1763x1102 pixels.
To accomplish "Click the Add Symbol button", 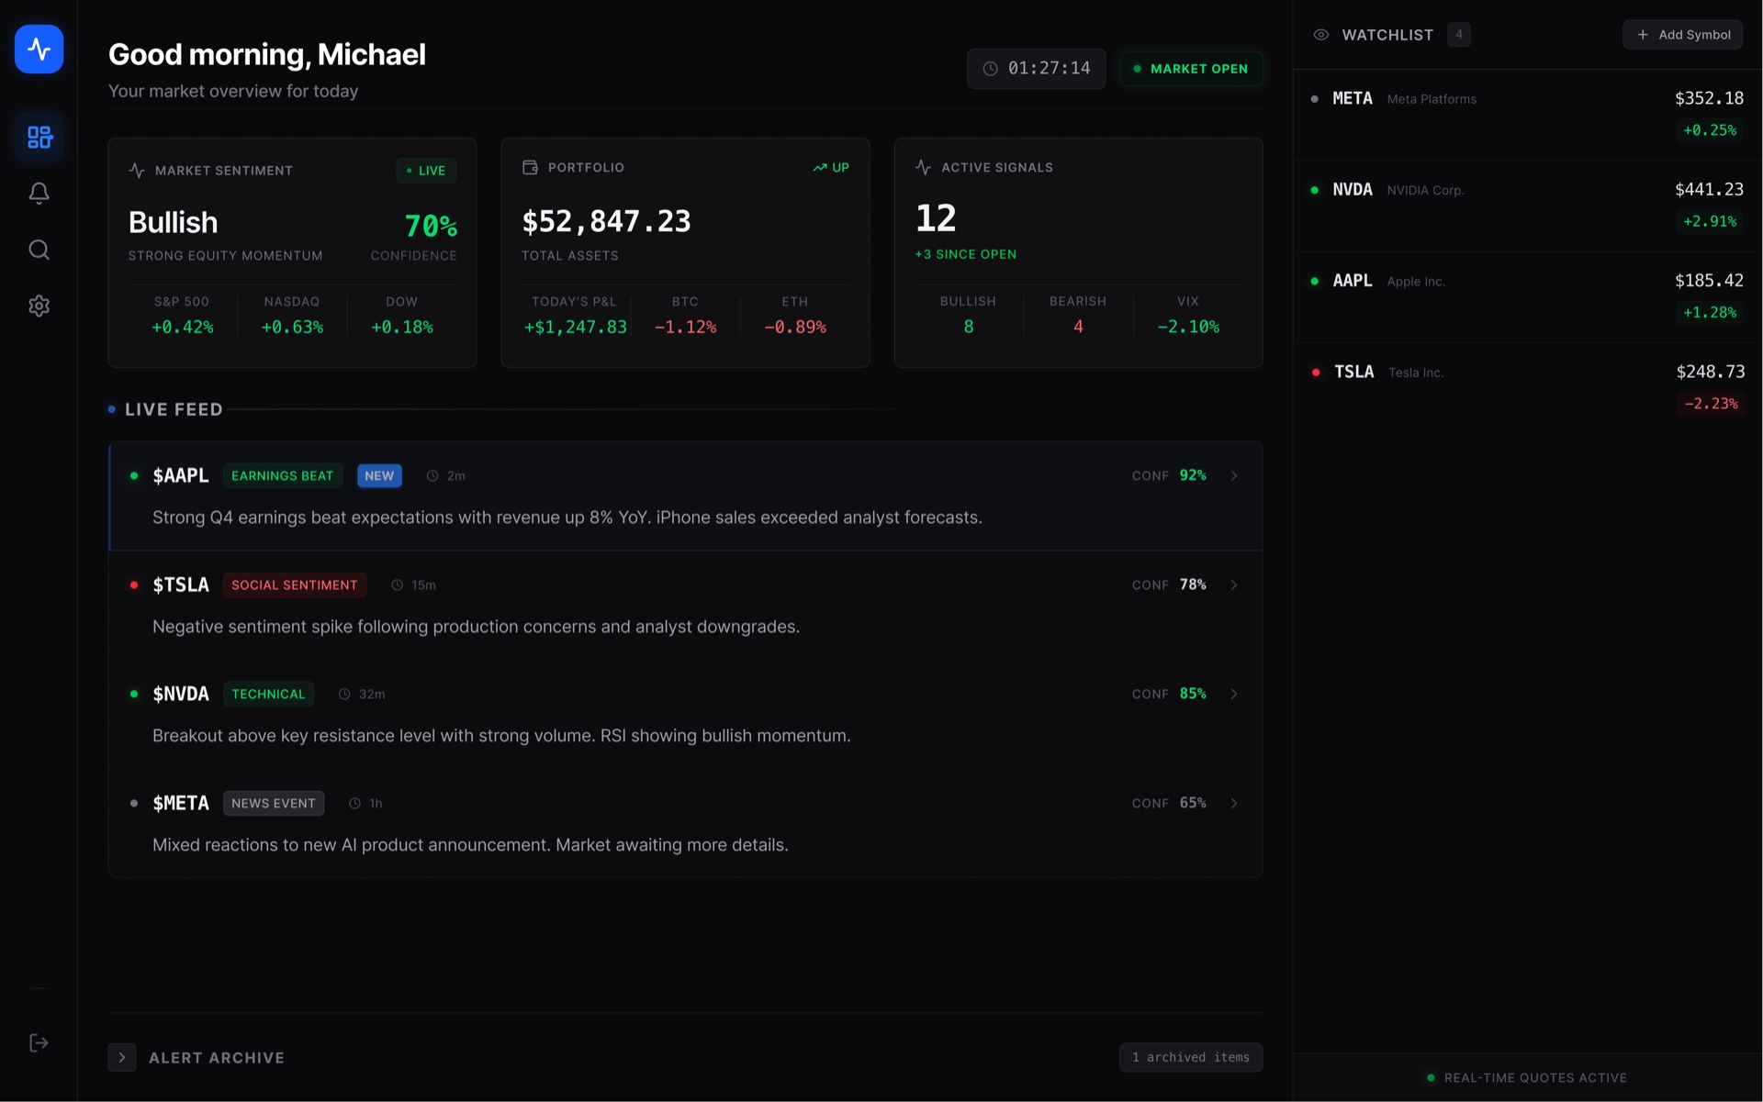I will [x=1682, y=35].
